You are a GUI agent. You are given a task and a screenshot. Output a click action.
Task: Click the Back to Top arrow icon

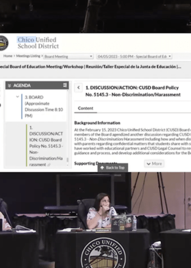click(x=102, y=167)
